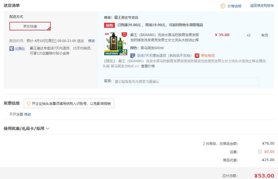Click the 换购 promotion message text
Image resolution: width=278 pixels, height=179 pixels.
[x=160, y=25]
